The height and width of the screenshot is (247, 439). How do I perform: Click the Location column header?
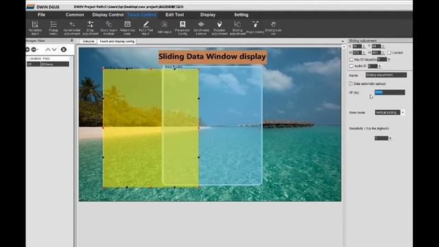35,59
